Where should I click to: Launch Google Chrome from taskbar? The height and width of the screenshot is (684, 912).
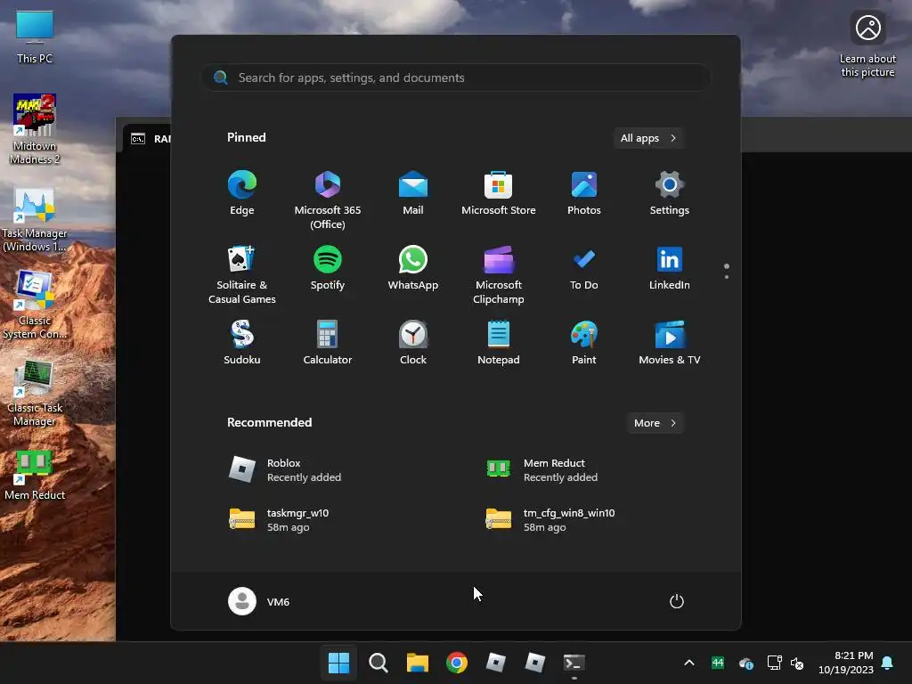[457, 663]
